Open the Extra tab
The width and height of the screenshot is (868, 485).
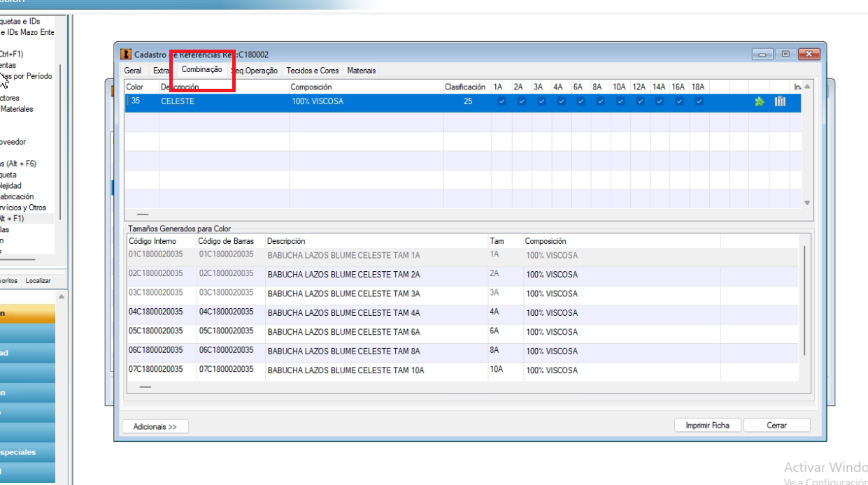[162, 71]
